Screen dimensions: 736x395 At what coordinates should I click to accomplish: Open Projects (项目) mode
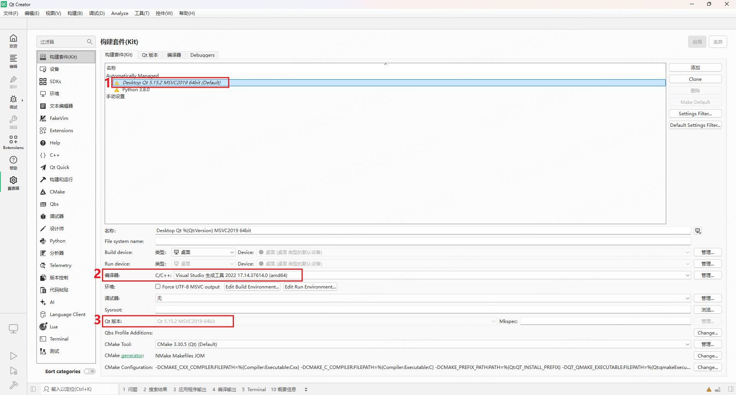[13, 122]
